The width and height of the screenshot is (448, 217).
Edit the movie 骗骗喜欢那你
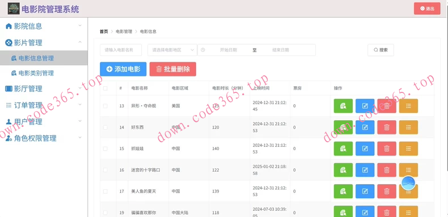365,212
